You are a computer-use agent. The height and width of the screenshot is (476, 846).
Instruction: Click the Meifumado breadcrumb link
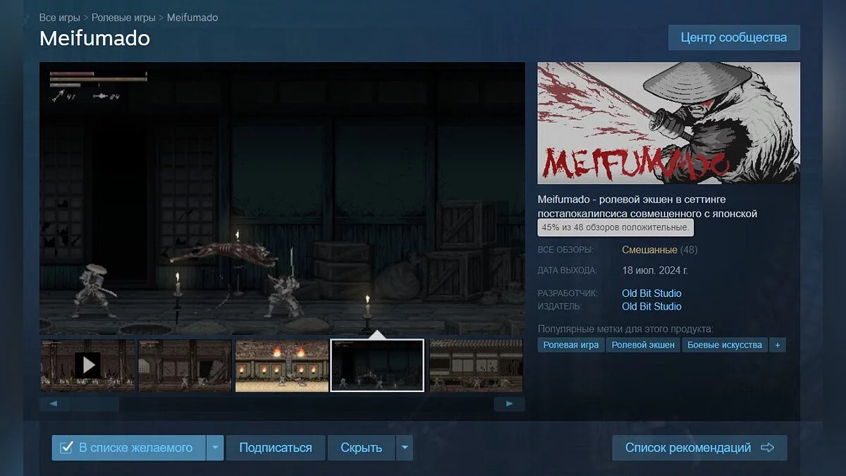point(192,18)
